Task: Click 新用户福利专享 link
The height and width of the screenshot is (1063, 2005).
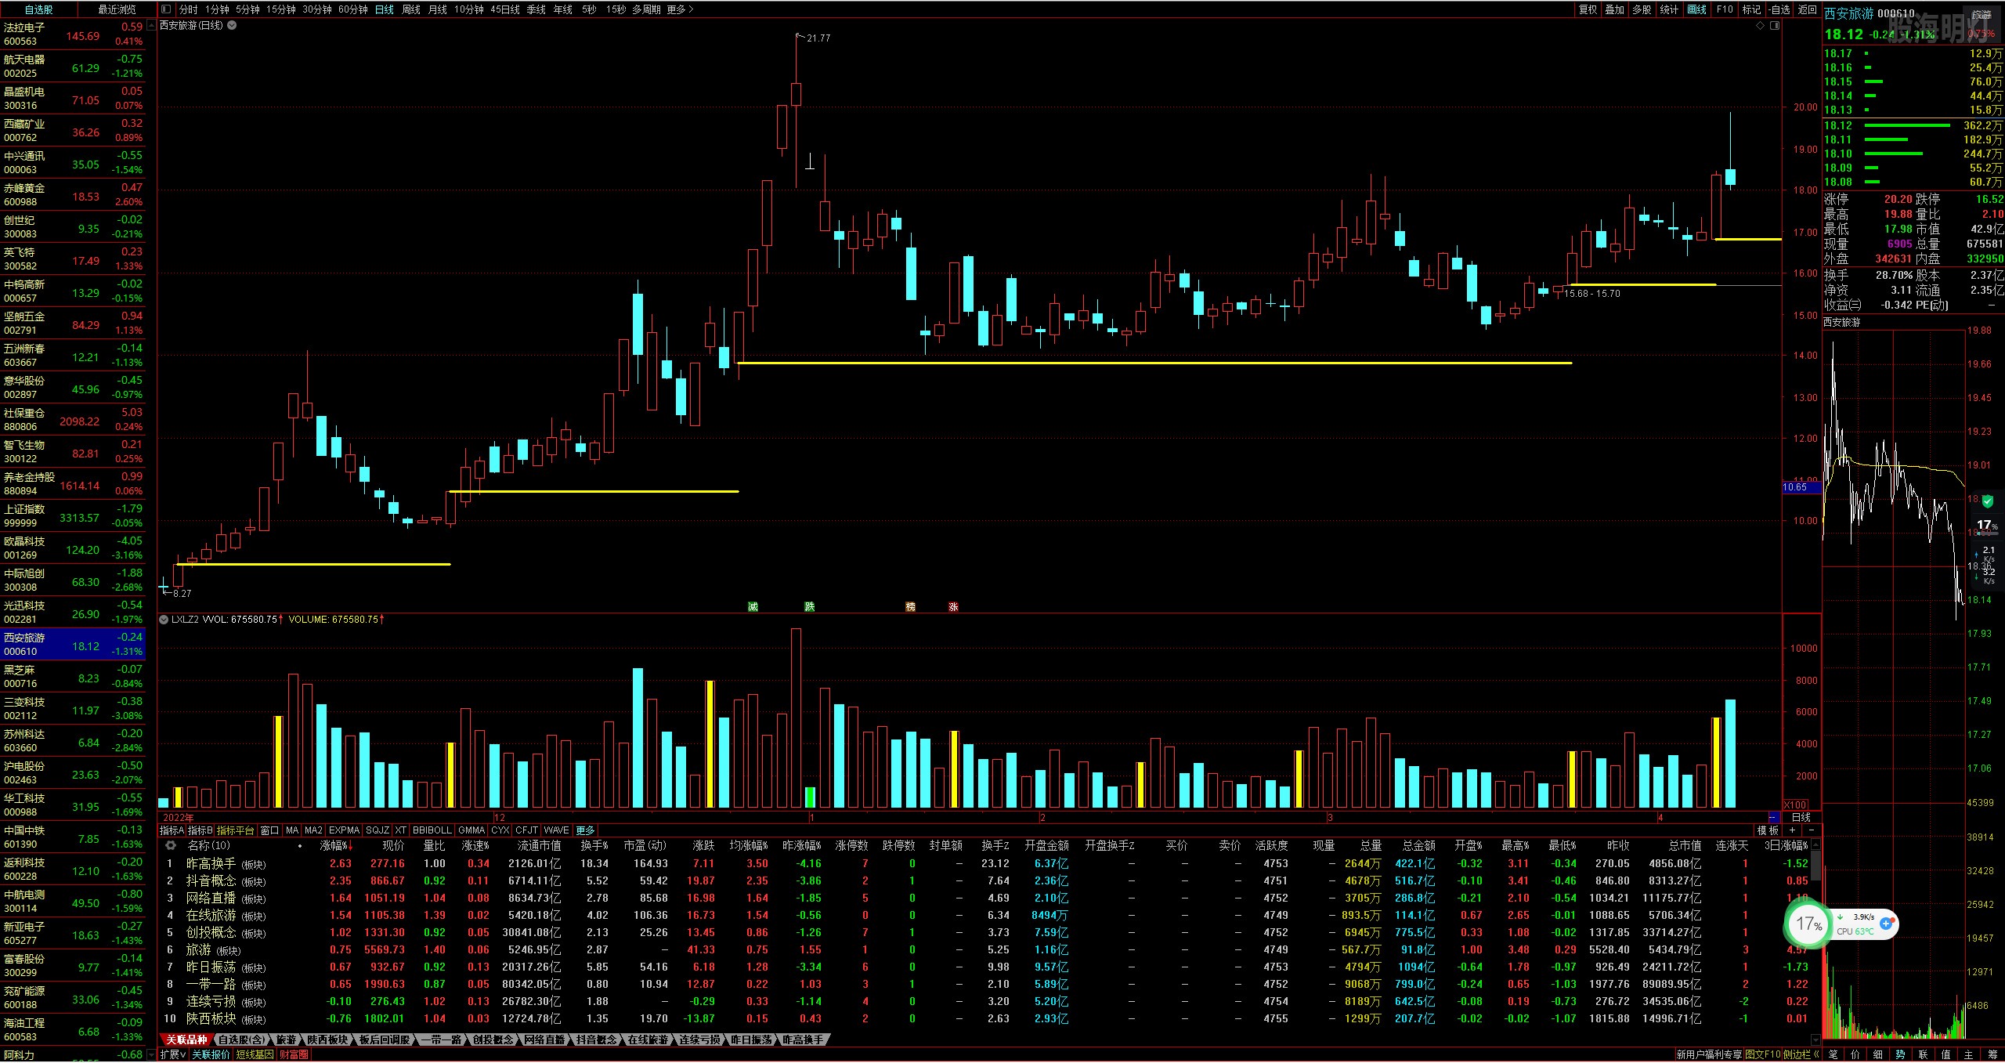Action: [1709, 1054]
